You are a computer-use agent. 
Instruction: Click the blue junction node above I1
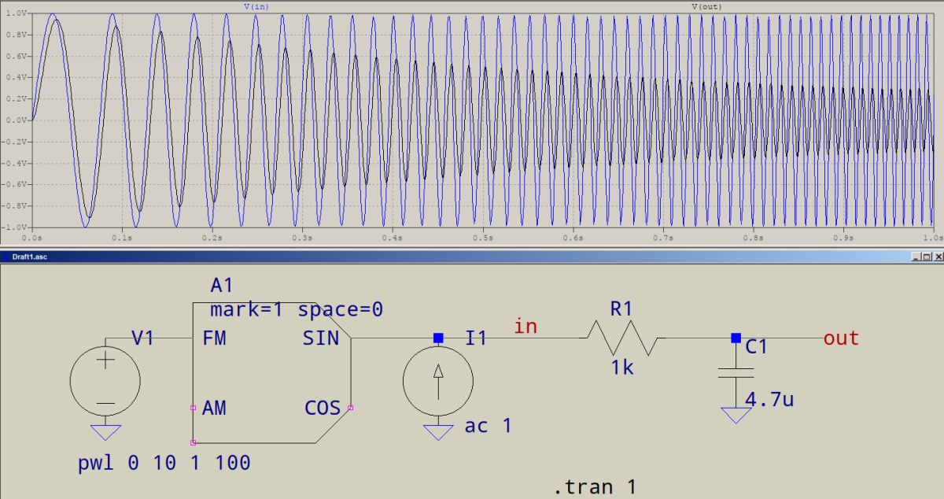point(438,338)
